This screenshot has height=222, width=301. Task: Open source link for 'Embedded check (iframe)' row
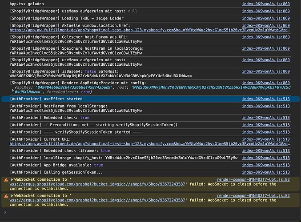click(266, 151)
